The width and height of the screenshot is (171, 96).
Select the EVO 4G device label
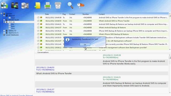(11, 22)
